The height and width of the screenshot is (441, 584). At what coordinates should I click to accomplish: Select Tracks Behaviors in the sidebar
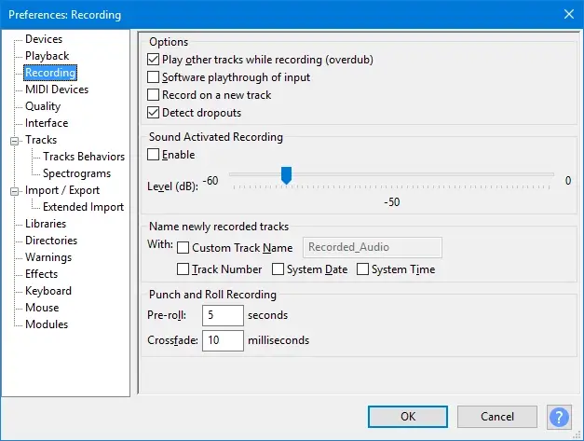coord(84,157)
